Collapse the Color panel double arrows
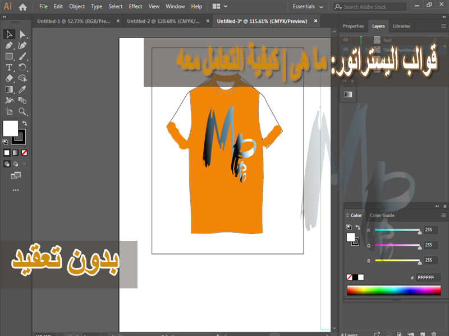This screenshot has width=449, height=336. (x=437, y=206)
